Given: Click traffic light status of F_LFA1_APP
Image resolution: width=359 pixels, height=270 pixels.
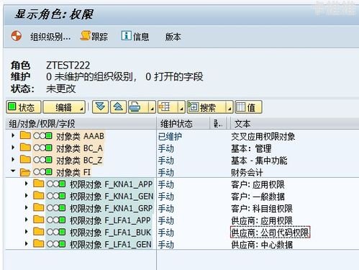Looking at the screenshot, I should point(56,220).
